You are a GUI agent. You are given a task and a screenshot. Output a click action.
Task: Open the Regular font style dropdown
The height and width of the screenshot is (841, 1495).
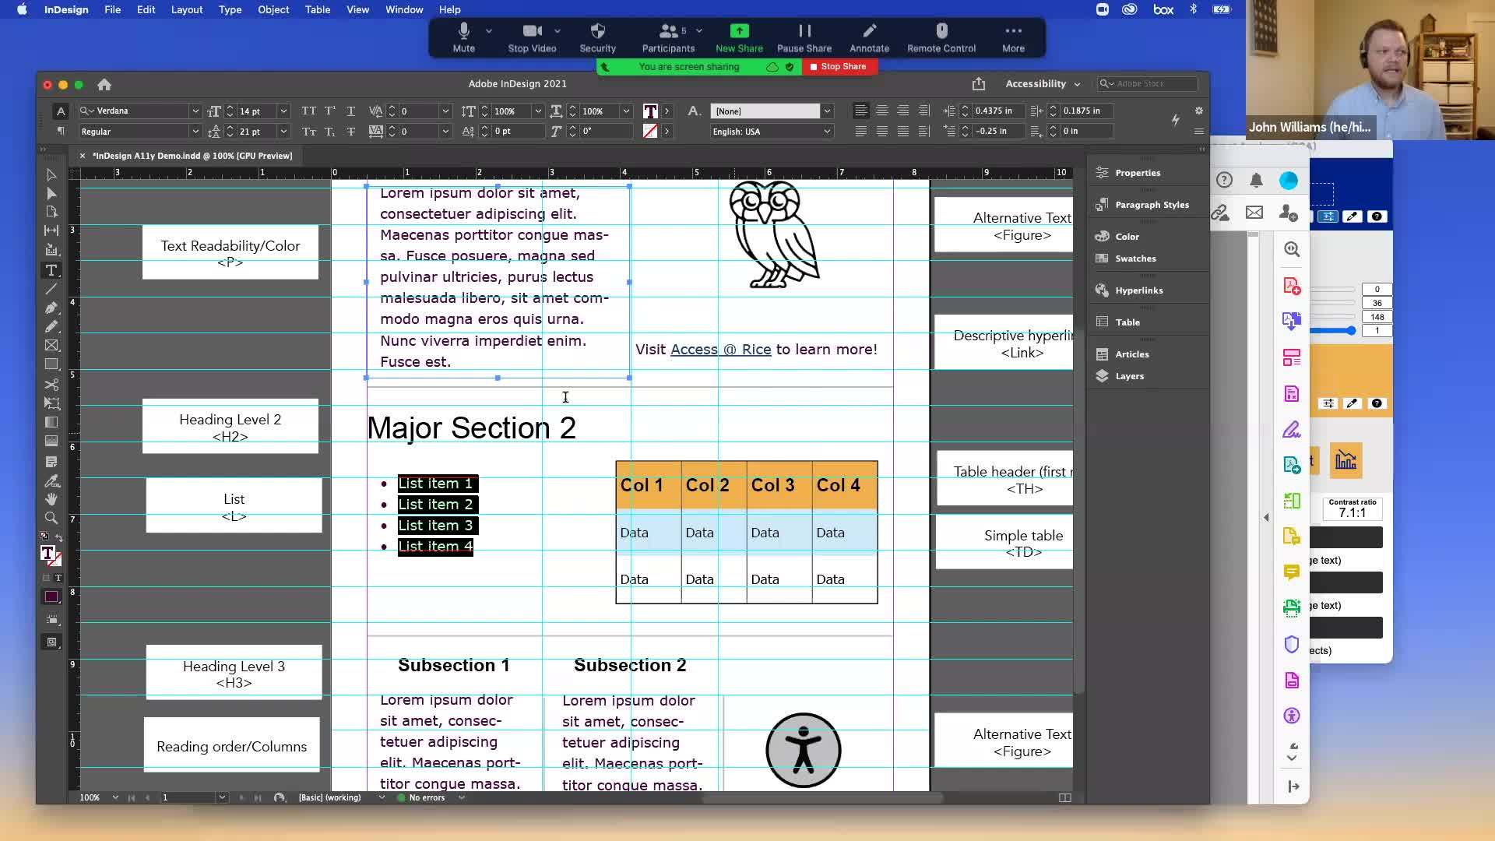(195, 132)
